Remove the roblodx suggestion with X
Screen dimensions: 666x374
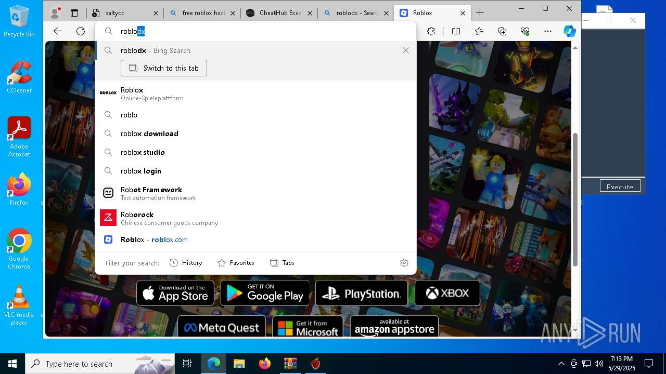406,50
